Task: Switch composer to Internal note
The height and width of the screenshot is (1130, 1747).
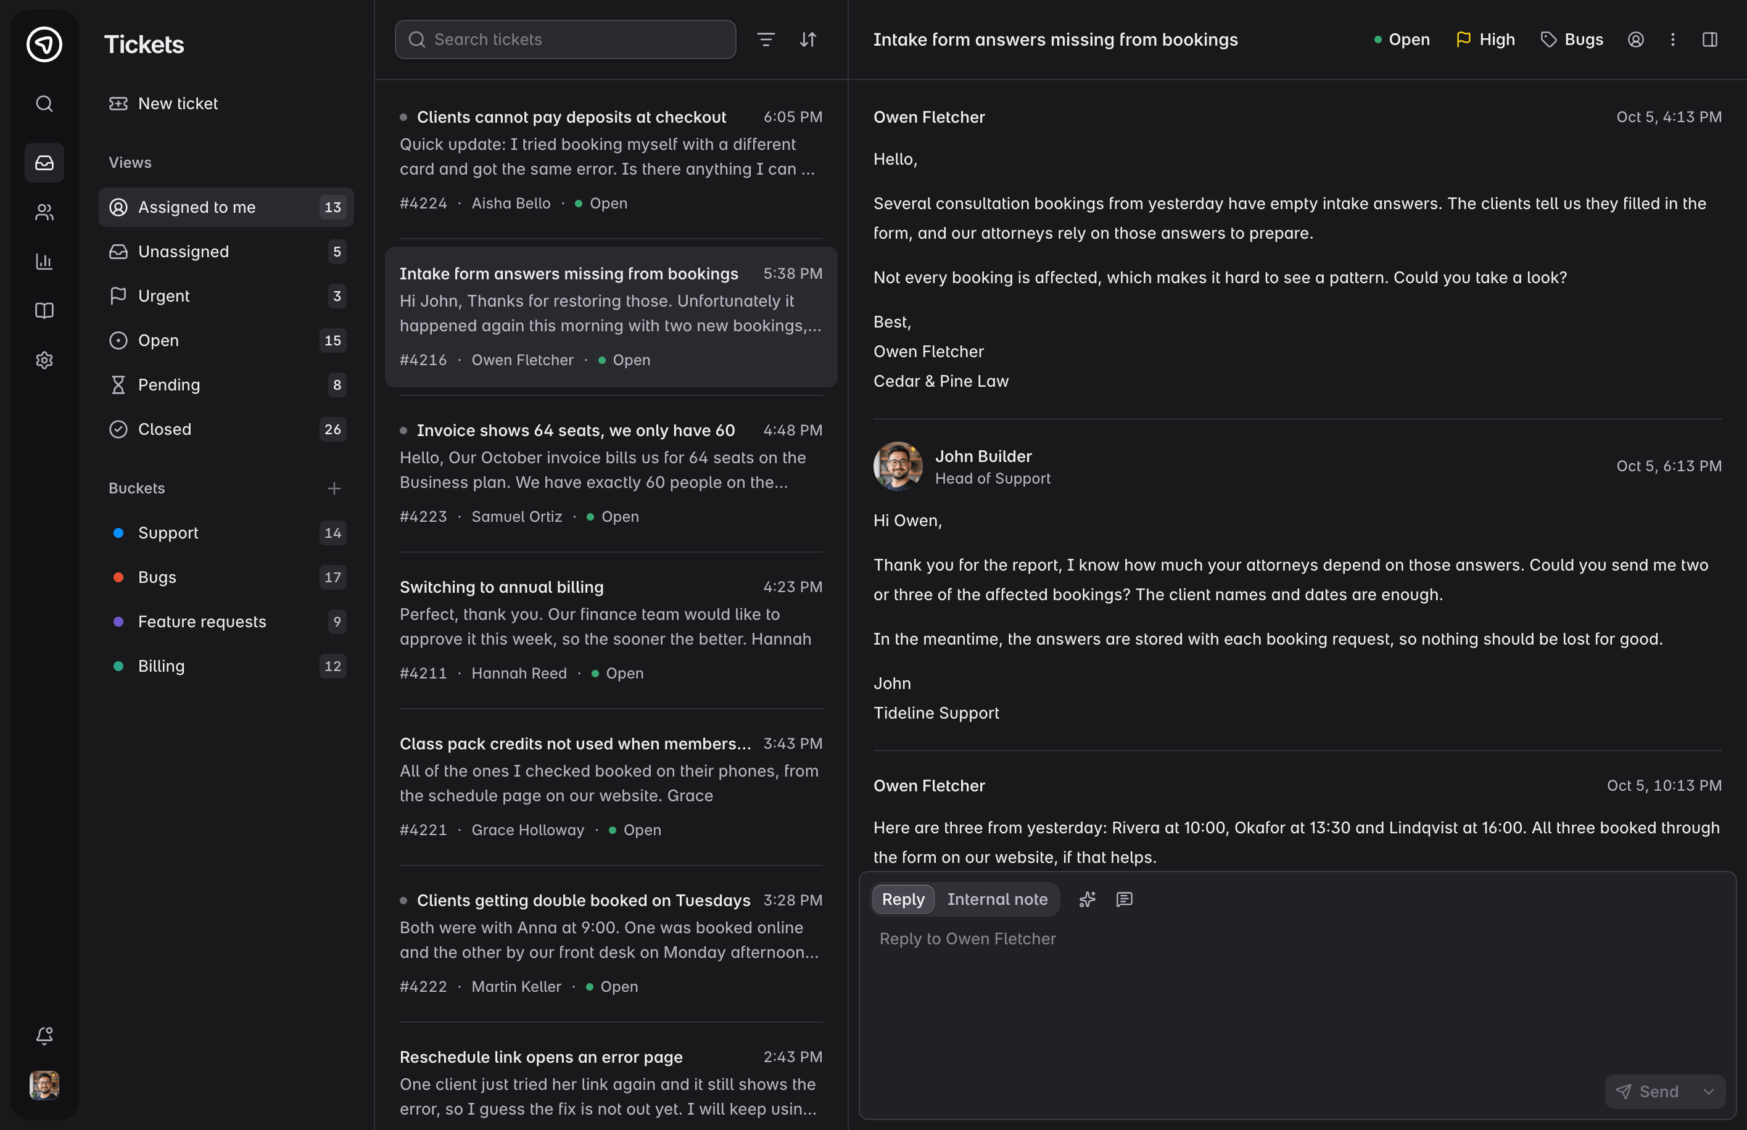Action: 996,899
